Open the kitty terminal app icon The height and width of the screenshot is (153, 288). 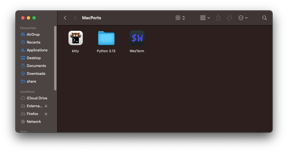click(75, 38)
